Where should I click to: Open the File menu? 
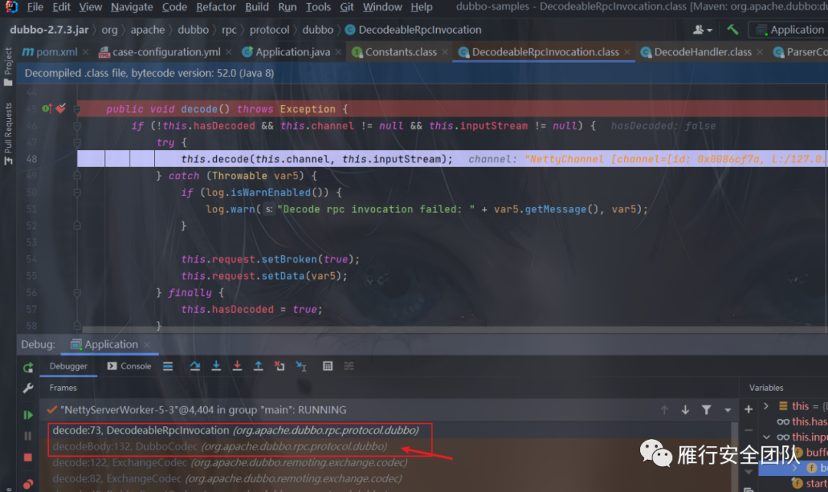coord(34,7)
